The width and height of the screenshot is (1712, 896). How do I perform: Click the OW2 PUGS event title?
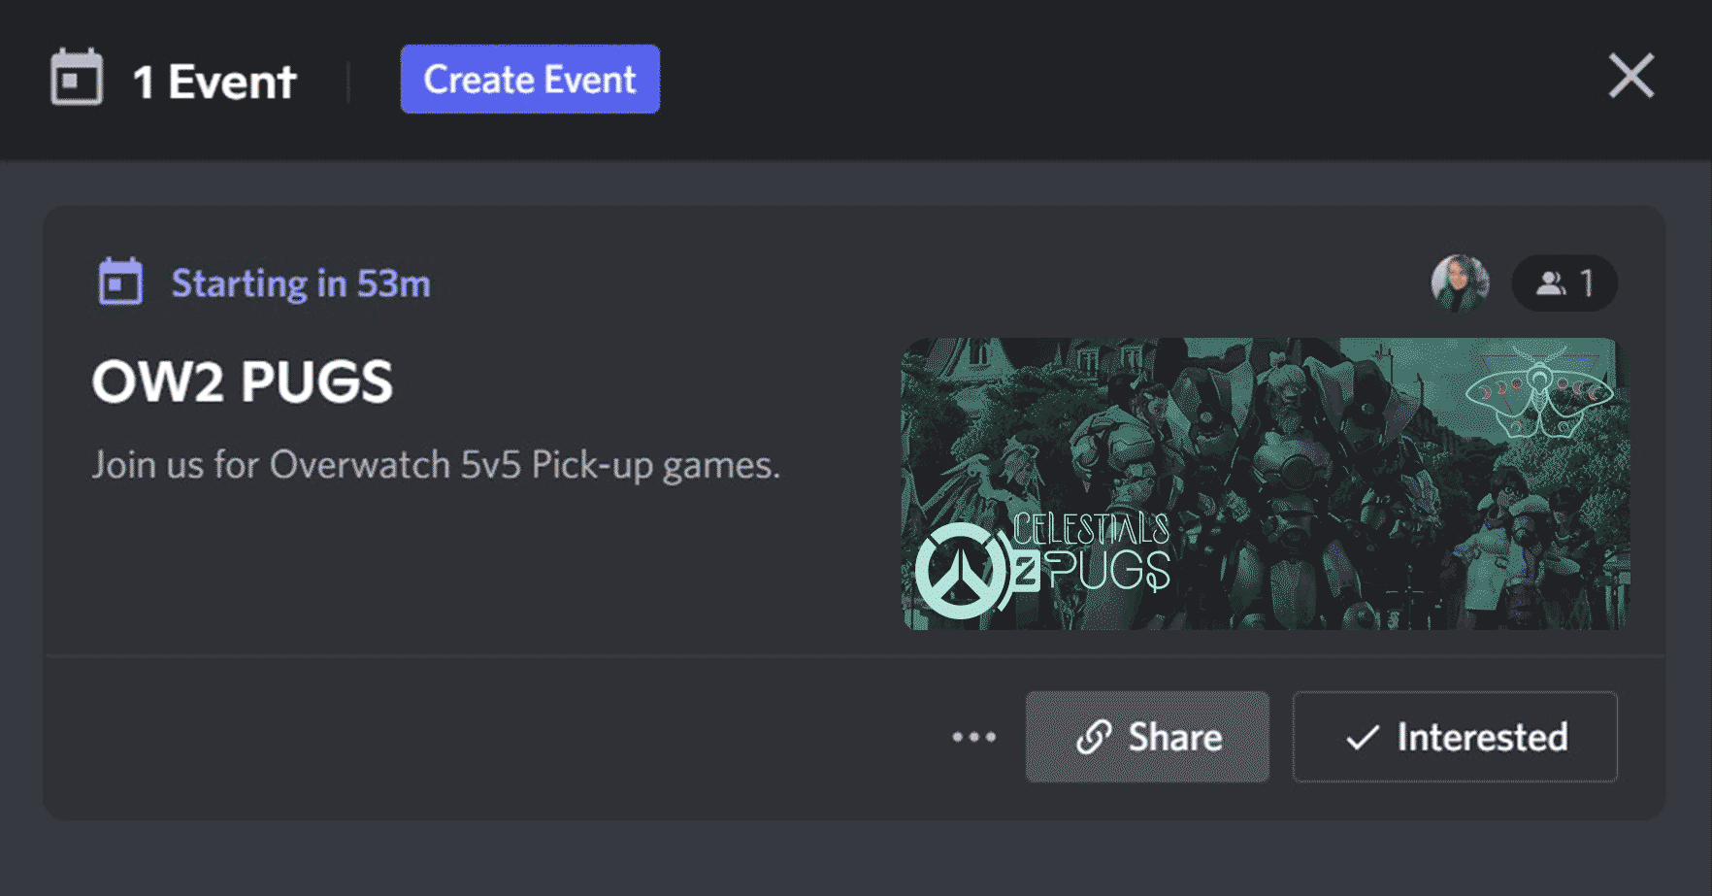[x=243, y=382]
